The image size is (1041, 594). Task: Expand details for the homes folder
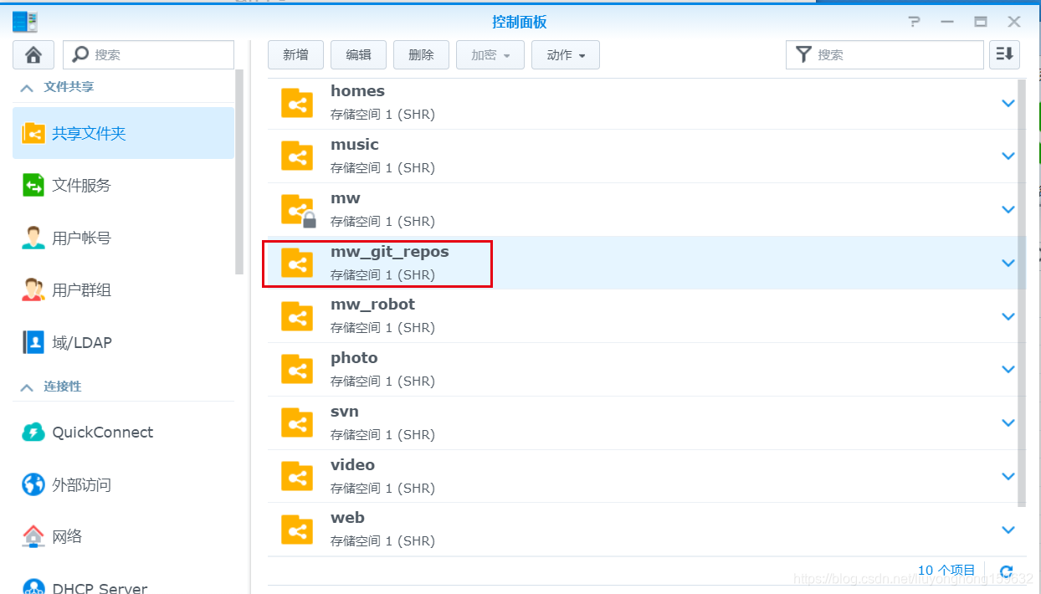click(1008, 102)
